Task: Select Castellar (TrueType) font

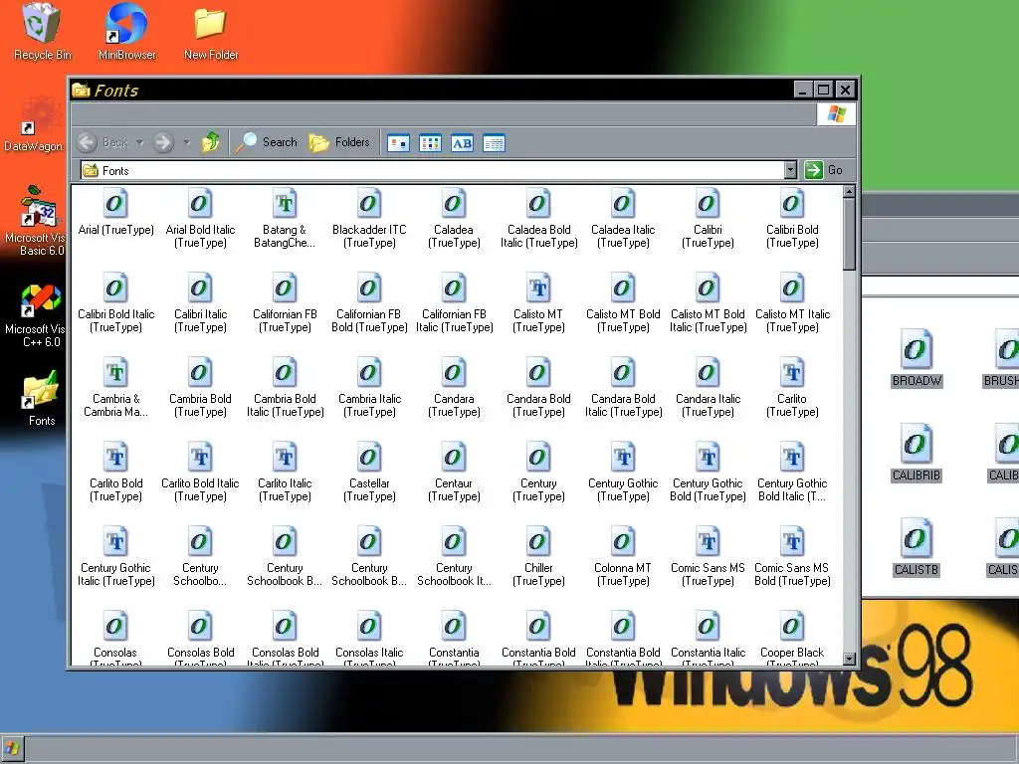Action: [369, 472]
